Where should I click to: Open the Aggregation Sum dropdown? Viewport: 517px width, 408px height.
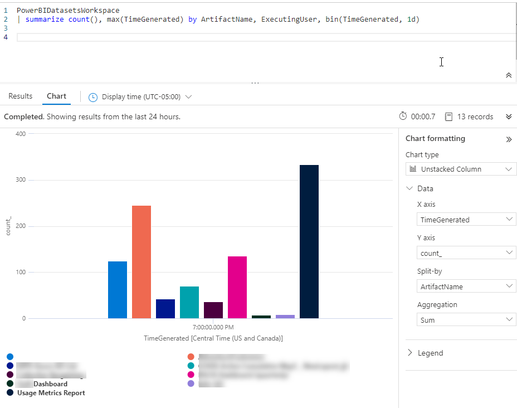[466, 319]
